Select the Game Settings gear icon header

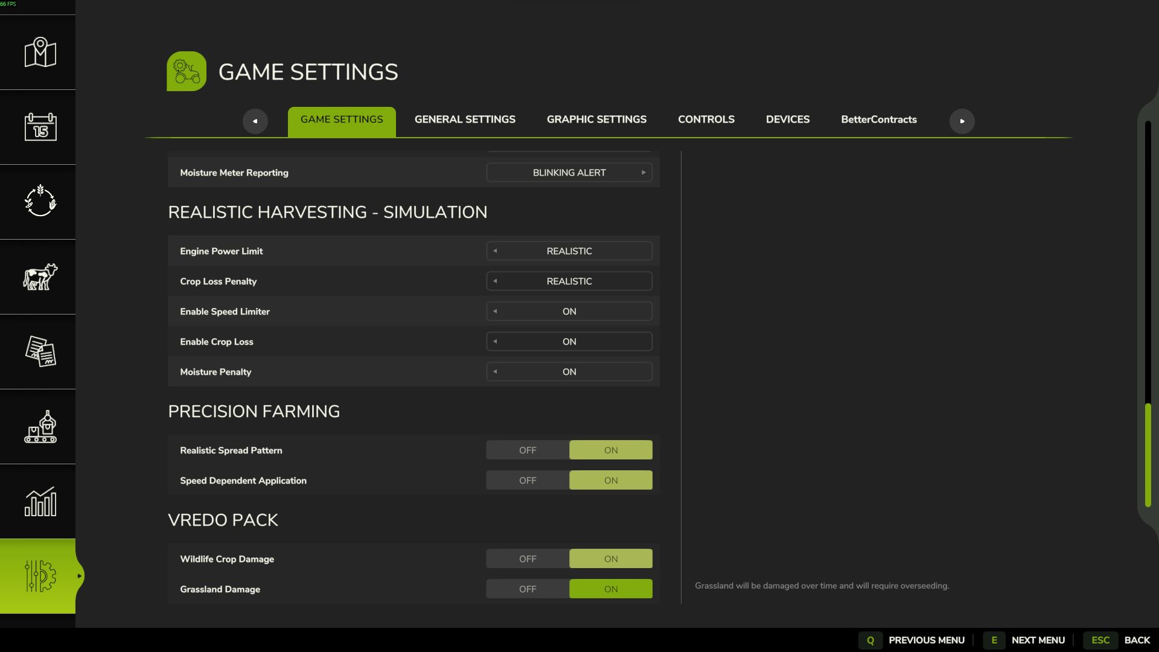coord(186,71)
